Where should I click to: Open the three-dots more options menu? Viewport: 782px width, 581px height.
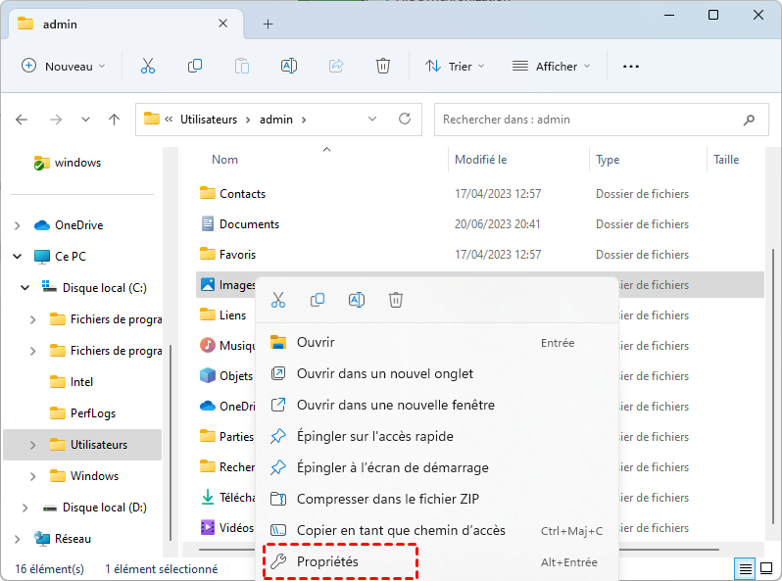(x=631, y=66)
